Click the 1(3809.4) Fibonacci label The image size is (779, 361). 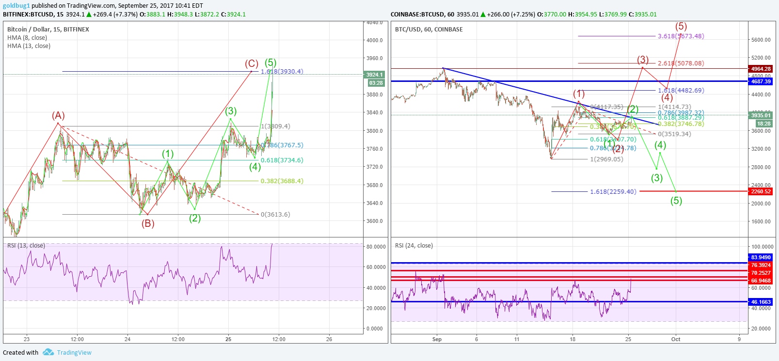tap(275, 126)
